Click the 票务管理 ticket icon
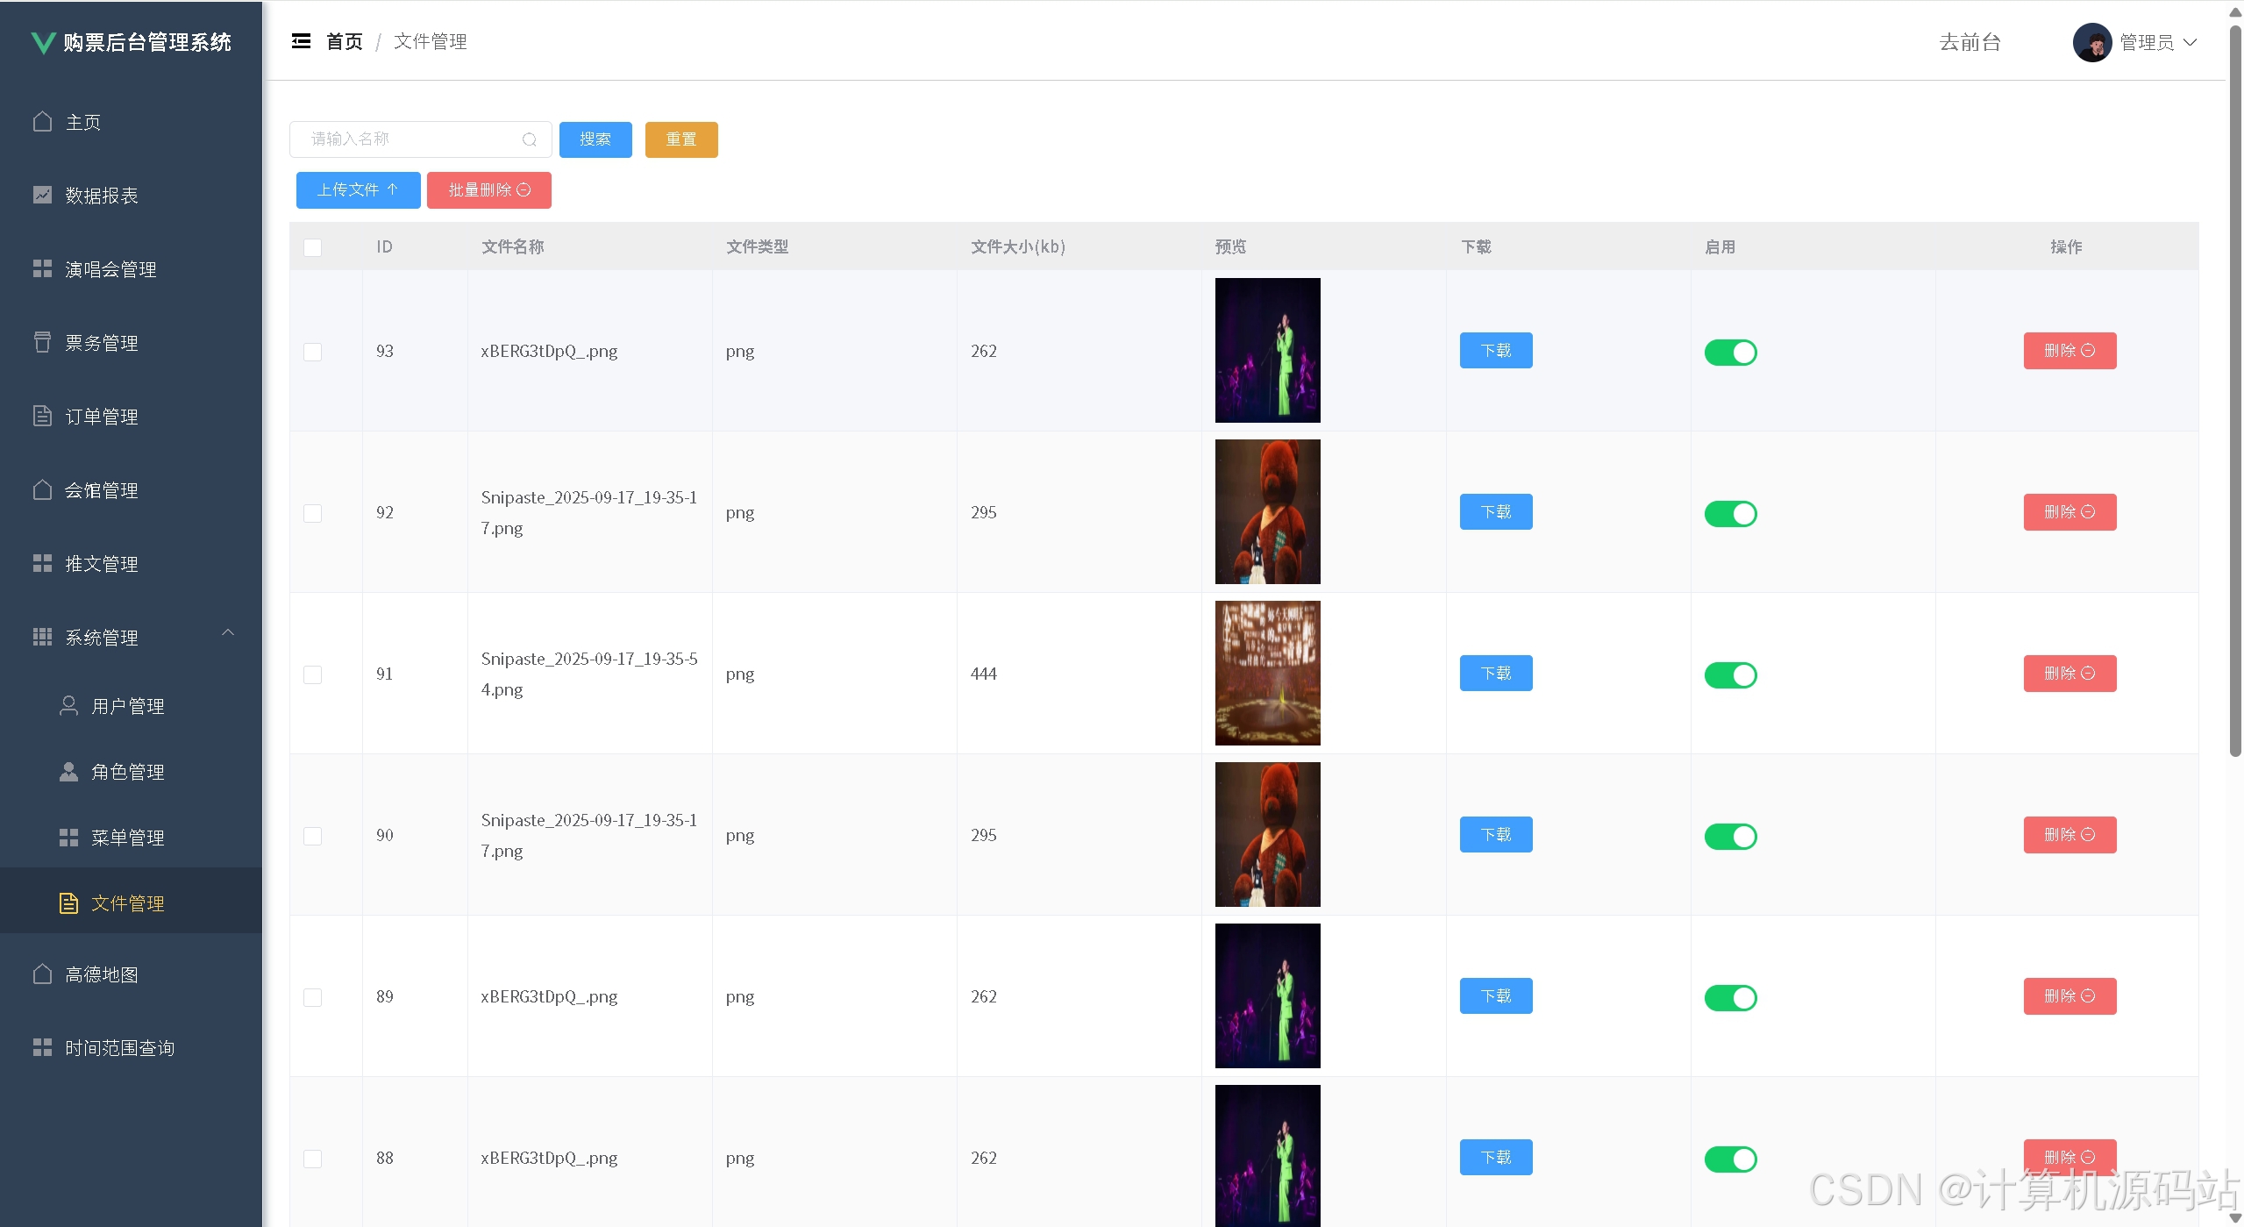 click(42, 342)
